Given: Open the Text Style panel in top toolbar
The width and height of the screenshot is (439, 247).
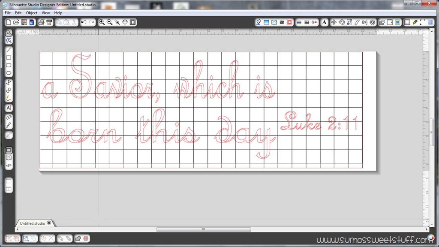Looking at the screenshot, I should point(324,22).
